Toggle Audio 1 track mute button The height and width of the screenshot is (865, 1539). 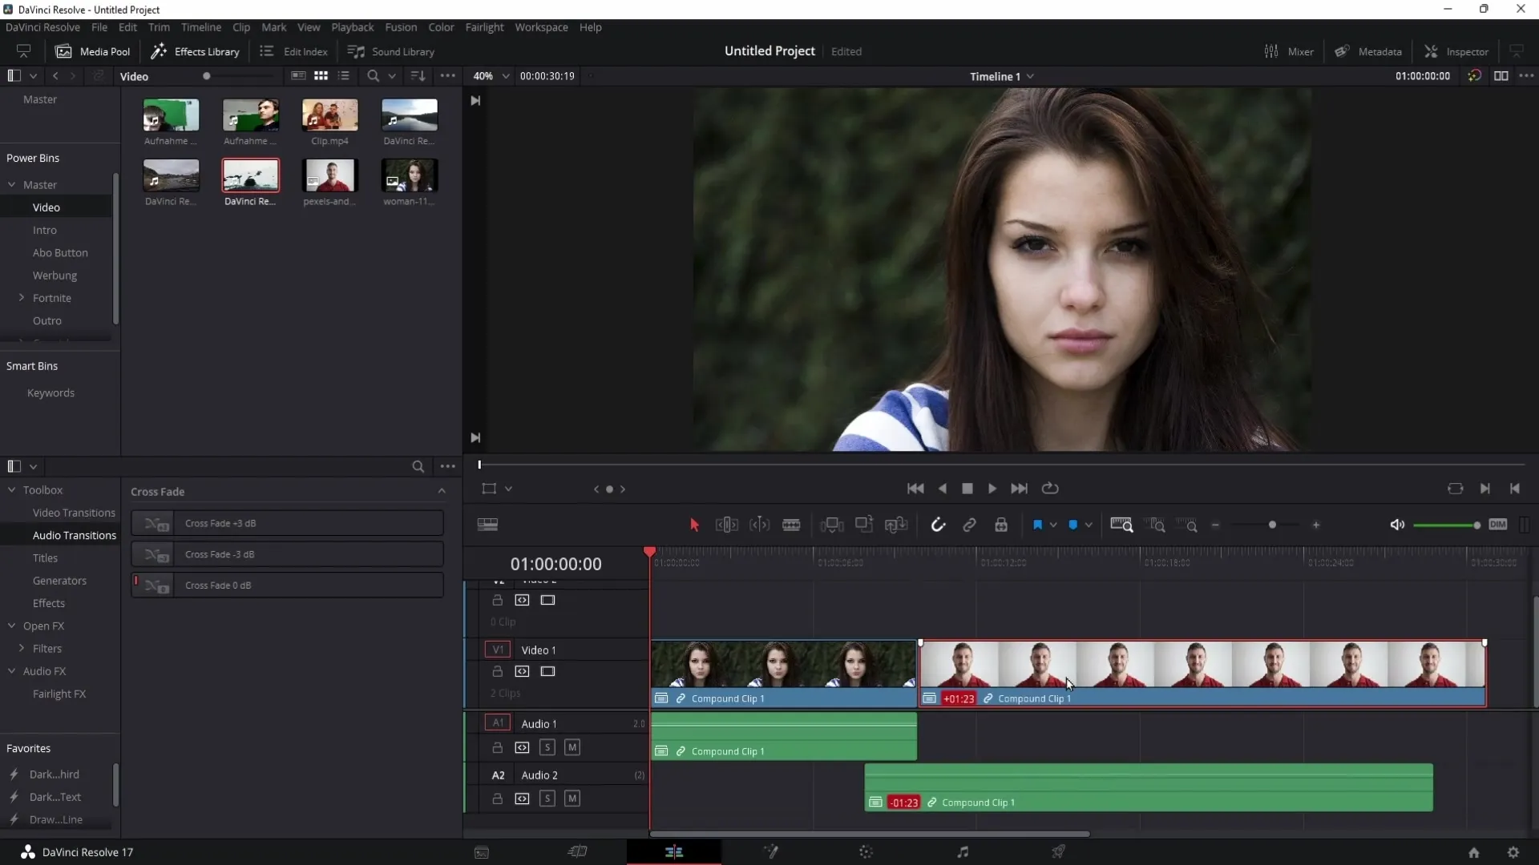pos(572,746)
